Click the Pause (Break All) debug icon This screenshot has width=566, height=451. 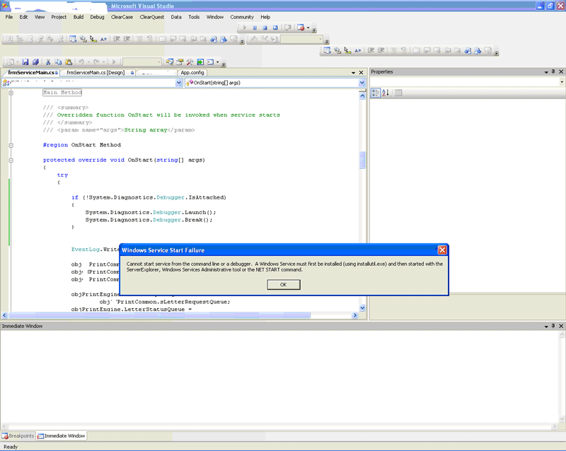click(x=255, y=28)
